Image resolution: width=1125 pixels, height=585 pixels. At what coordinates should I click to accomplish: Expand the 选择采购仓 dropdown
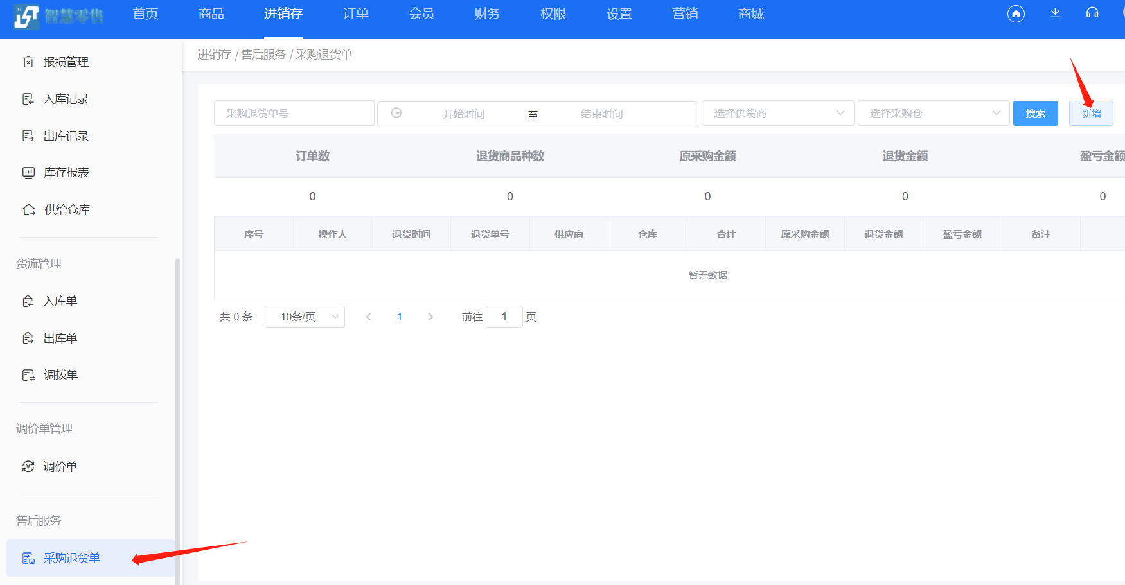[x=933, y=114]
